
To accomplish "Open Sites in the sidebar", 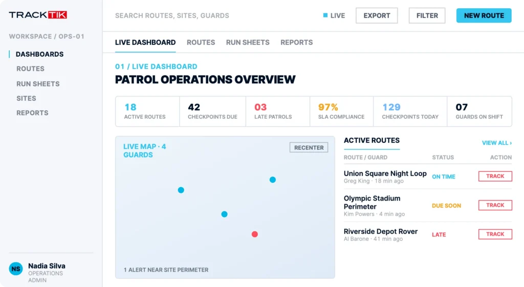I will coord(27,98).
